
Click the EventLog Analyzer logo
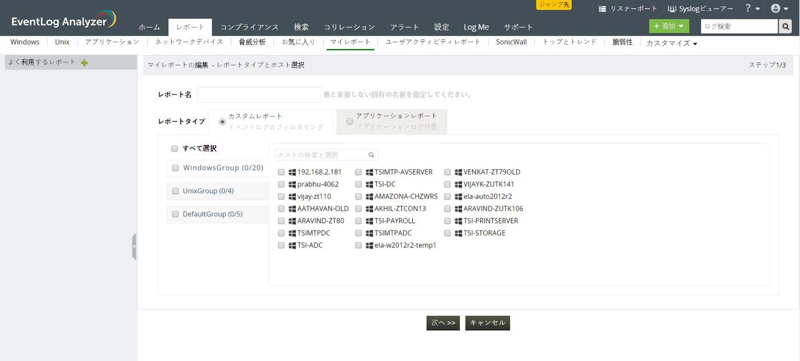63,21
